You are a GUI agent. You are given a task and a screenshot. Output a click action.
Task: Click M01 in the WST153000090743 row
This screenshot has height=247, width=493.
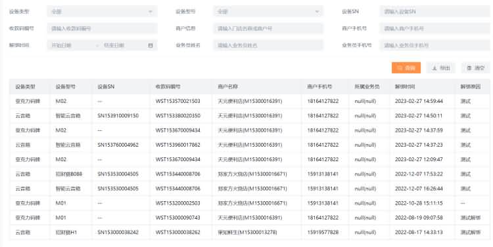pos(61,218)
